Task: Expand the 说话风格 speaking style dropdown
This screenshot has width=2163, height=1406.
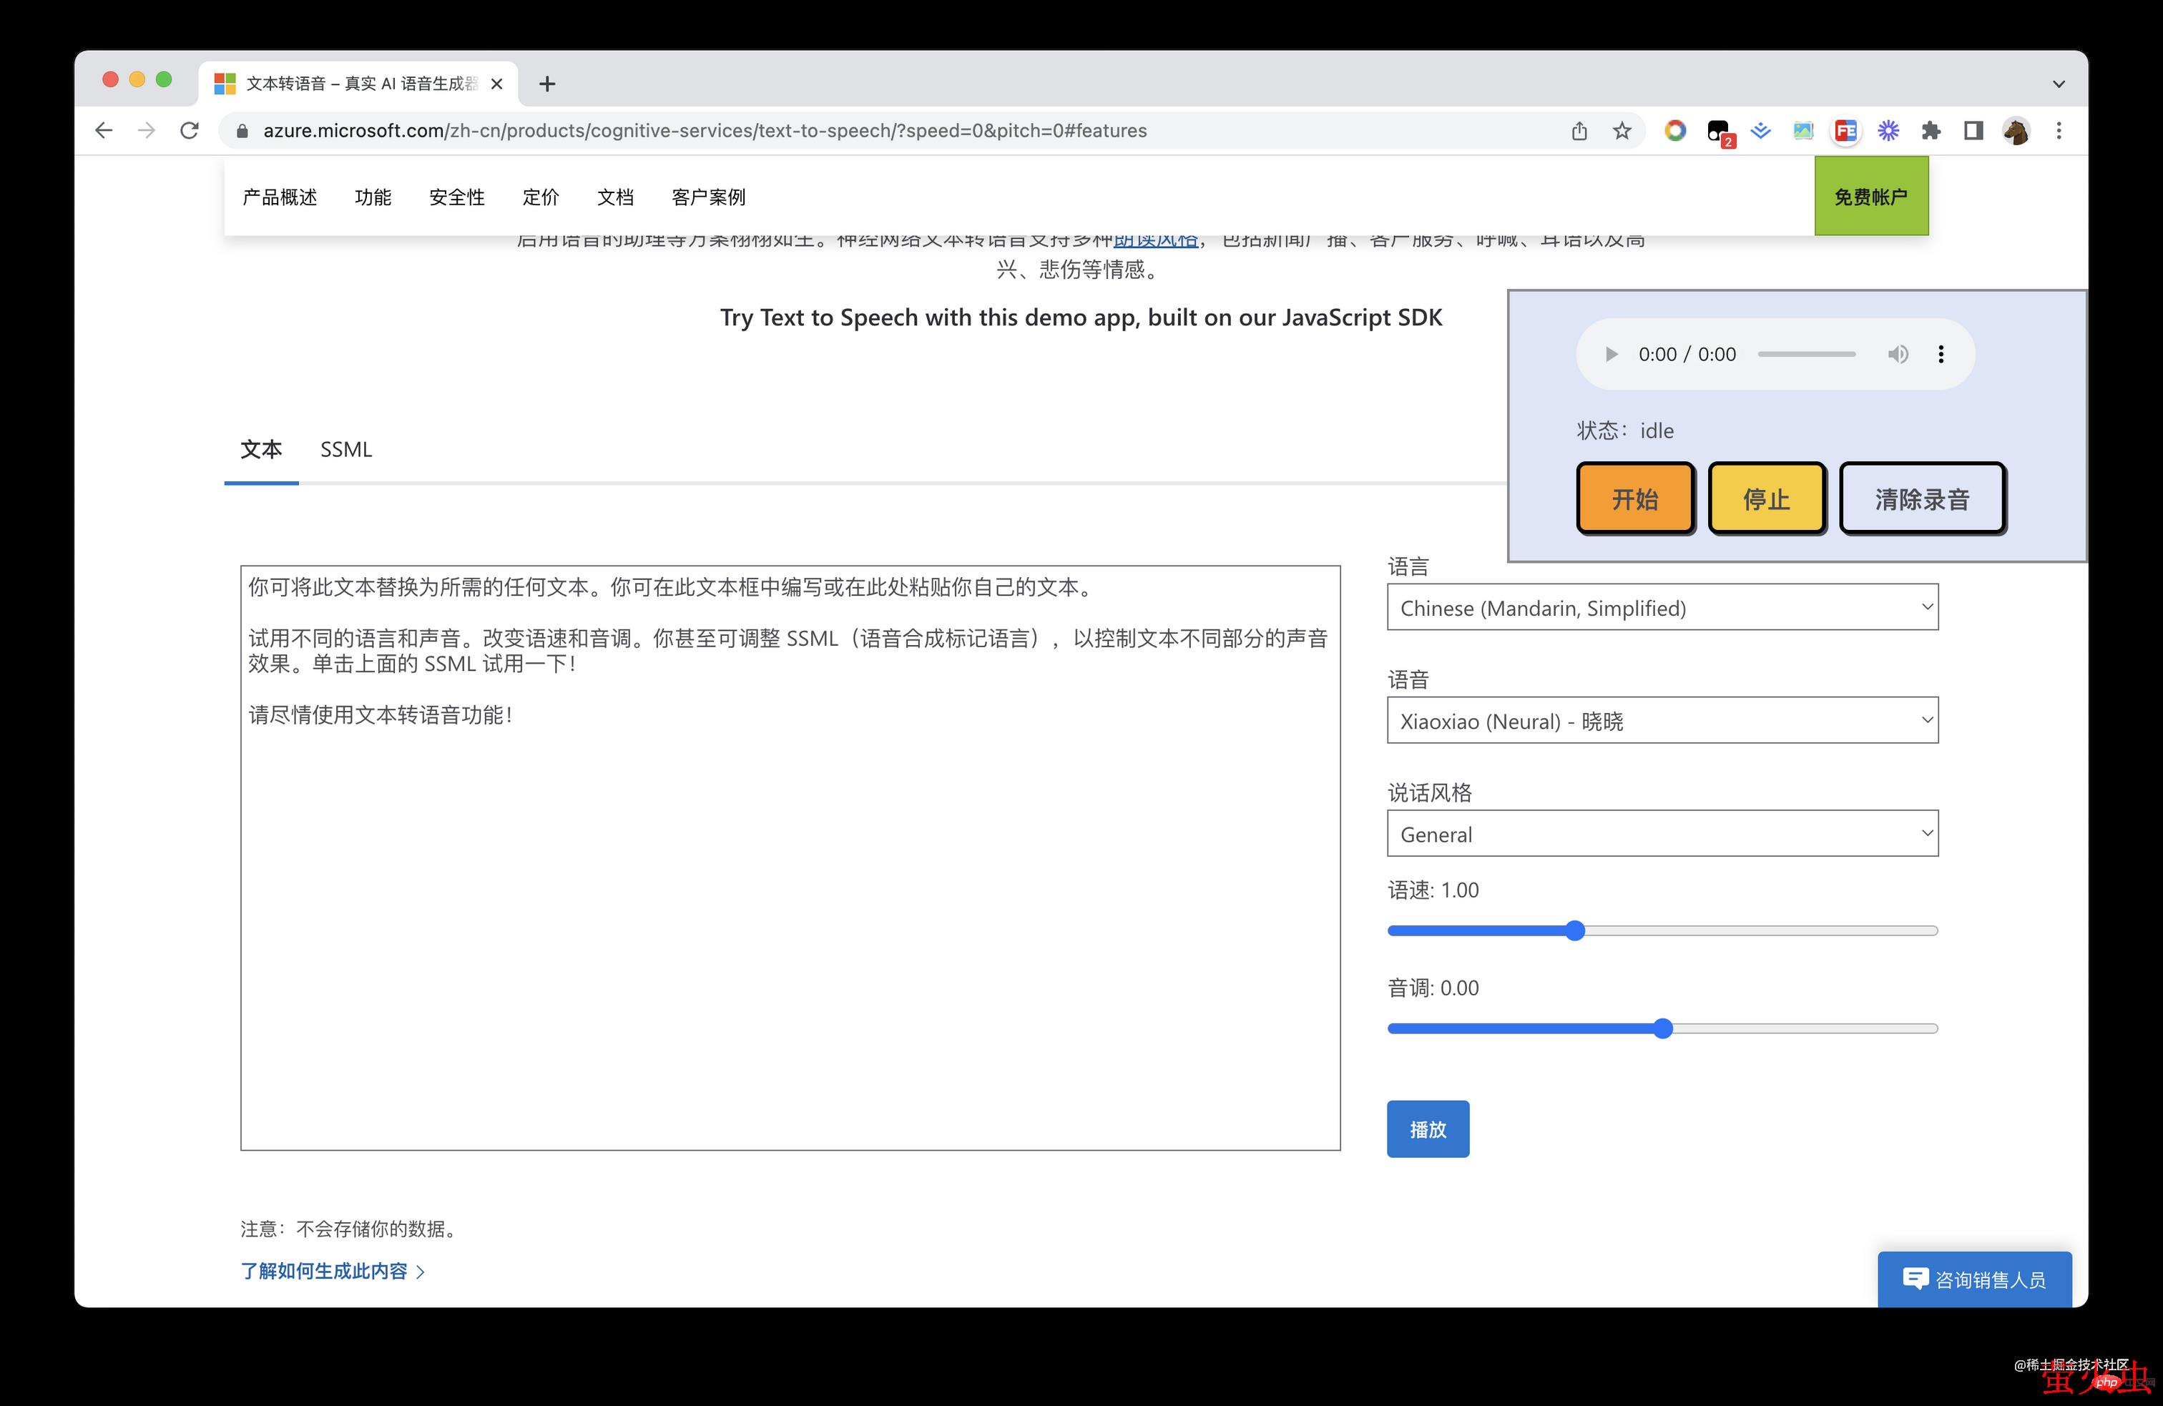Action: (x=1662, y=833)
